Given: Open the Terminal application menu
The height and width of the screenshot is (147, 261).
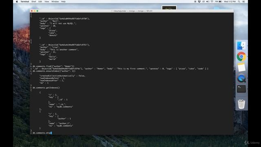Looking at the screenshot, I should [25, 2].
